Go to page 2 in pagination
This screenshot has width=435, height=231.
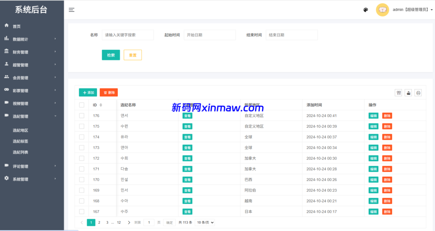point(99,223)
